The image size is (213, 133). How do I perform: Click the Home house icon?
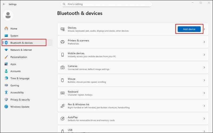point(6,28)
